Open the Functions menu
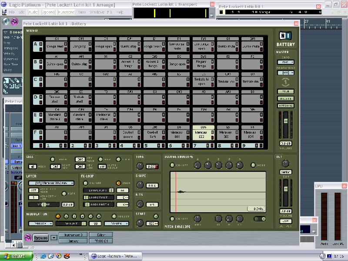Screen dimensions: 348x261 click(66, 12)
